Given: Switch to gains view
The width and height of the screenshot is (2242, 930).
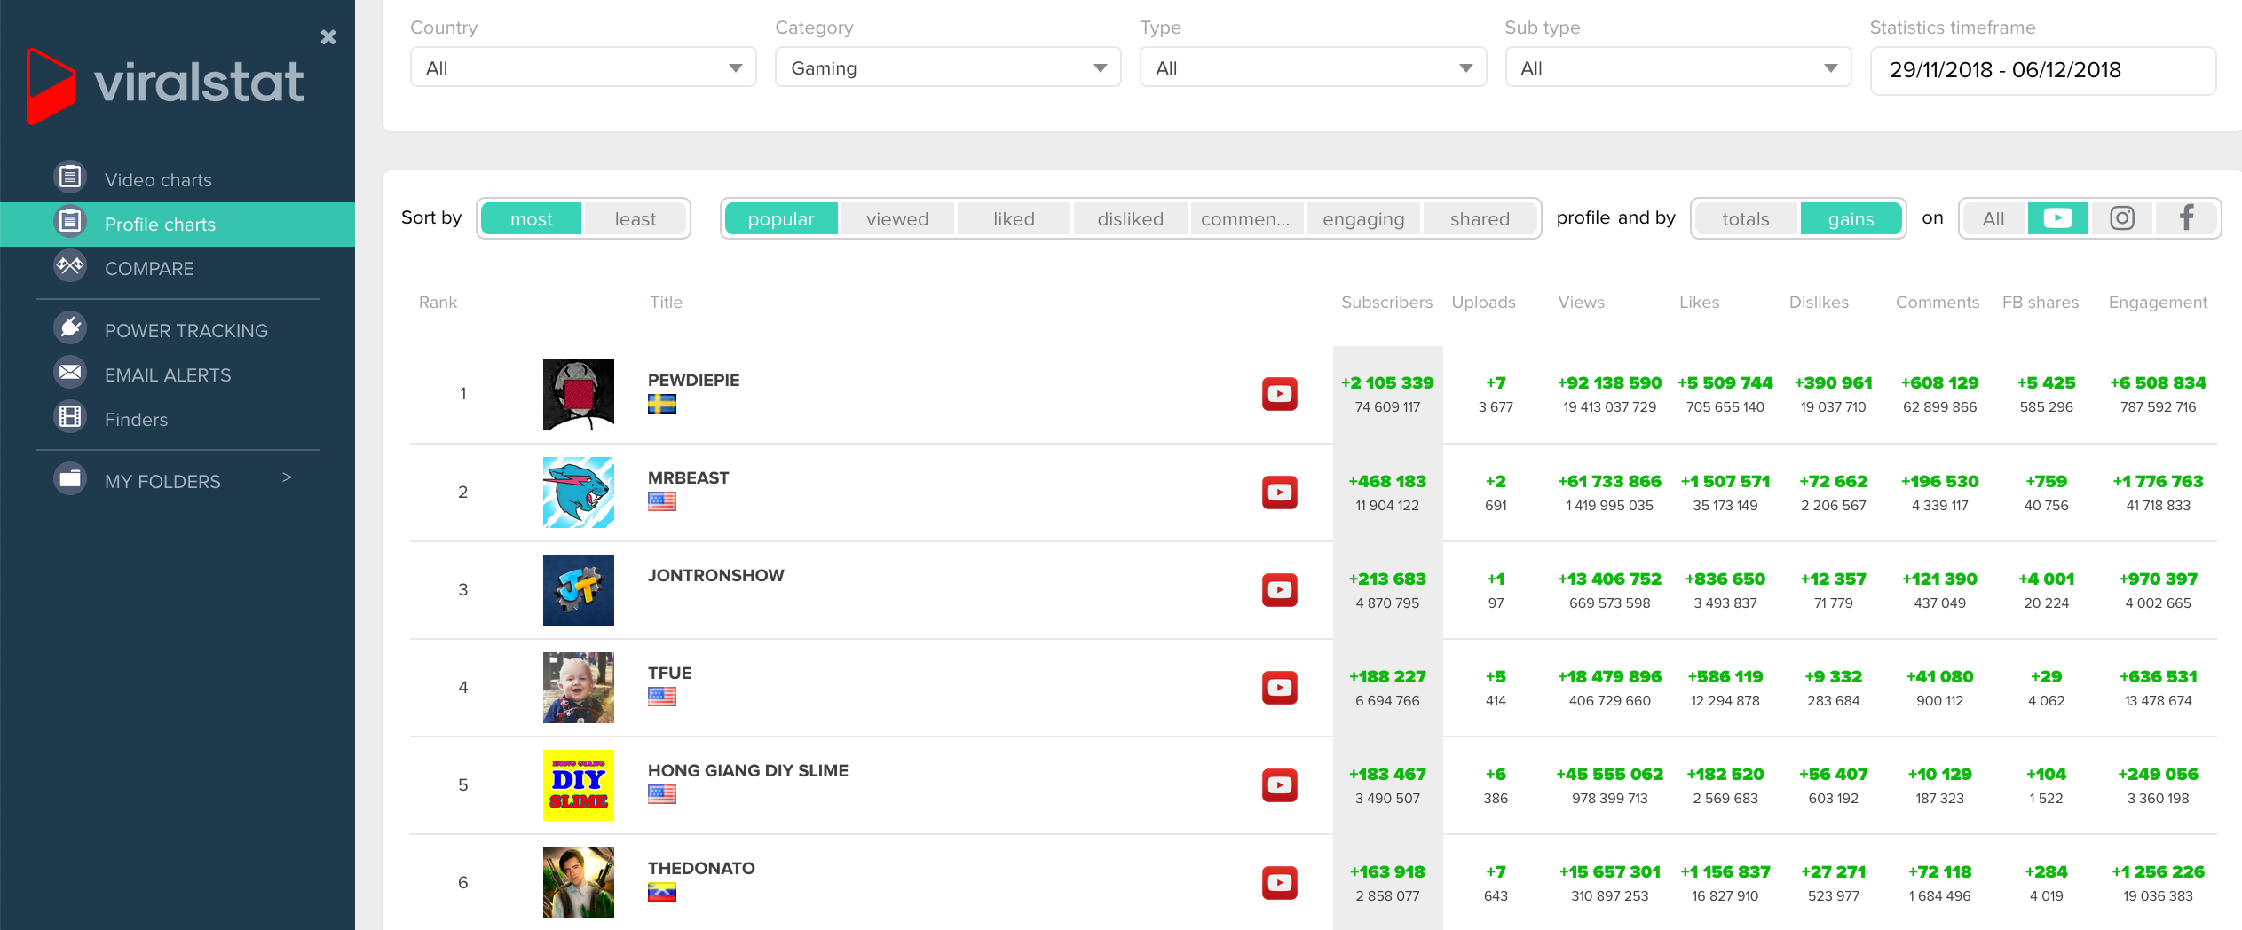Looking at the screenshot, I should coord(1851,218).
